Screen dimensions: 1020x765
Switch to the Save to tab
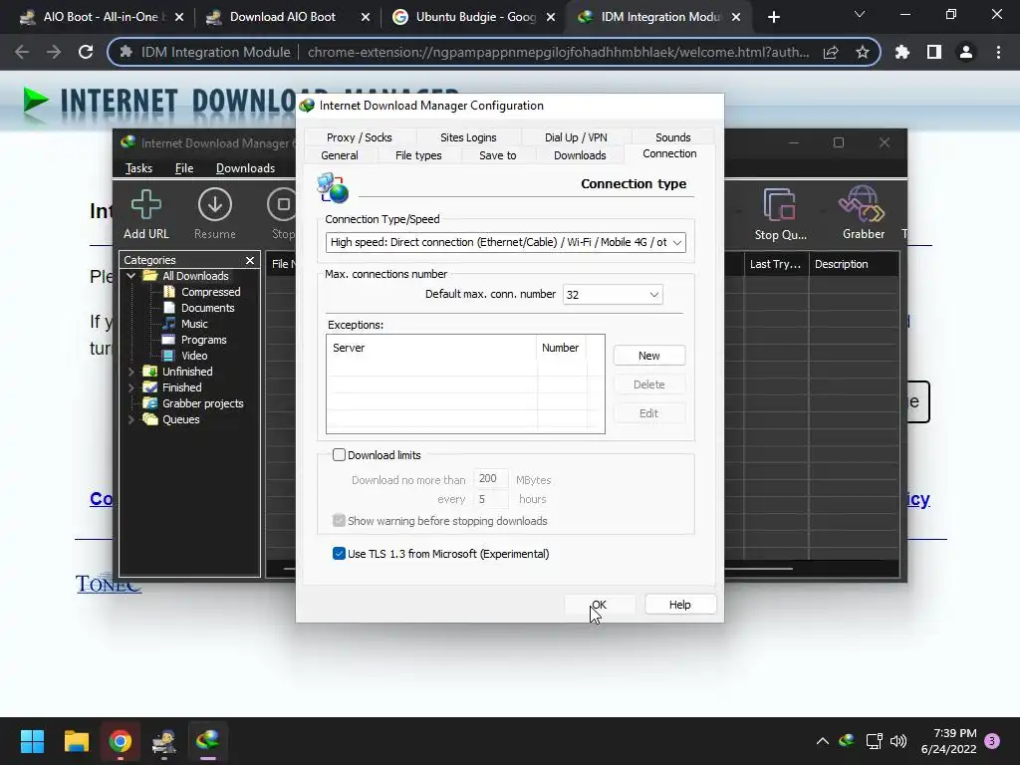[498, 155]
